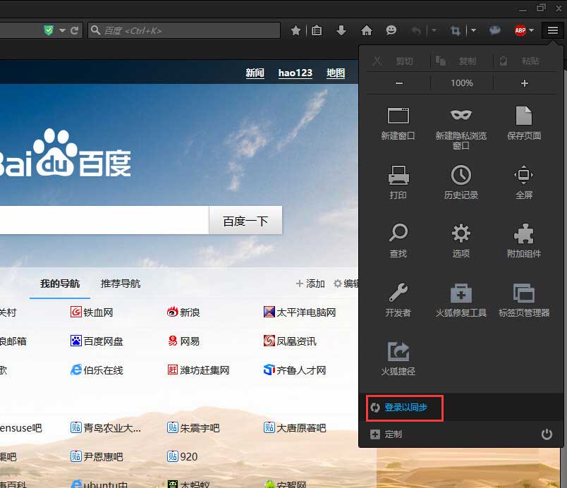
Task: Open 历史记录 history
Action: pyautogui.click(x=461, y=182)
